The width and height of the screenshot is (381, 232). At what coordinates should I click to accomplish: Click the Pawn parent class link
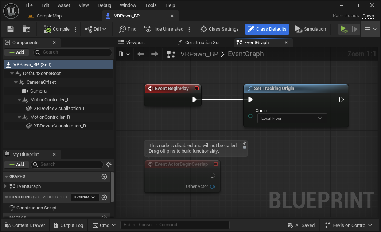point(368,16)
